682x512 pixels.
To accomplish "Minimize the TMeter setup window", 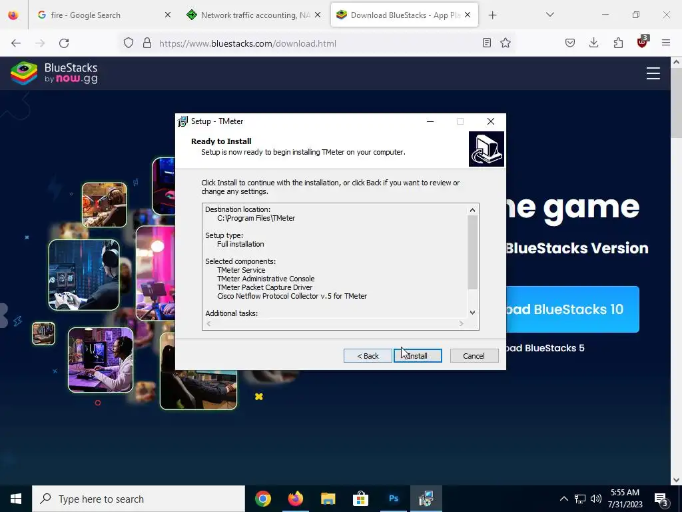I will pyautogui.click(x=430, y=121).
